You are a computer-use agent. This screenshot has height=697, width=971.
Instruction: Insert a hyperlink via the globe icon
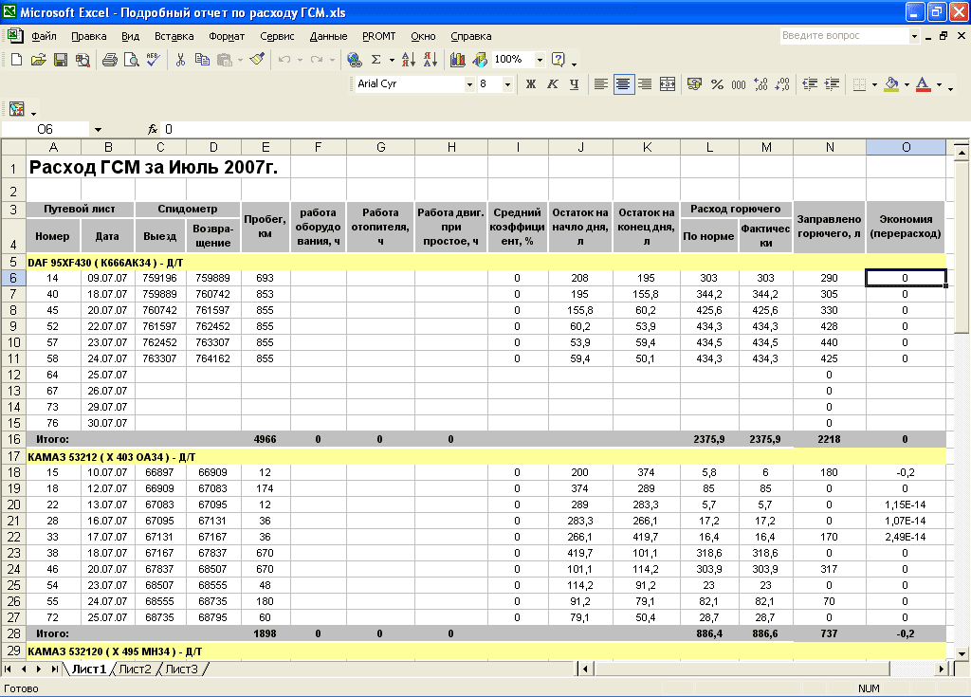pyautogui.click(x=355, y=60)
